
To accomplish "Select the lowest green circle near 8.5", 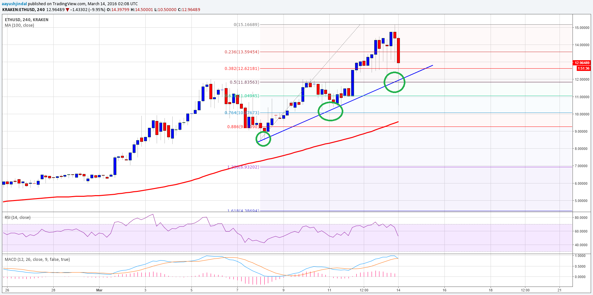I will [x=263, y=139].
